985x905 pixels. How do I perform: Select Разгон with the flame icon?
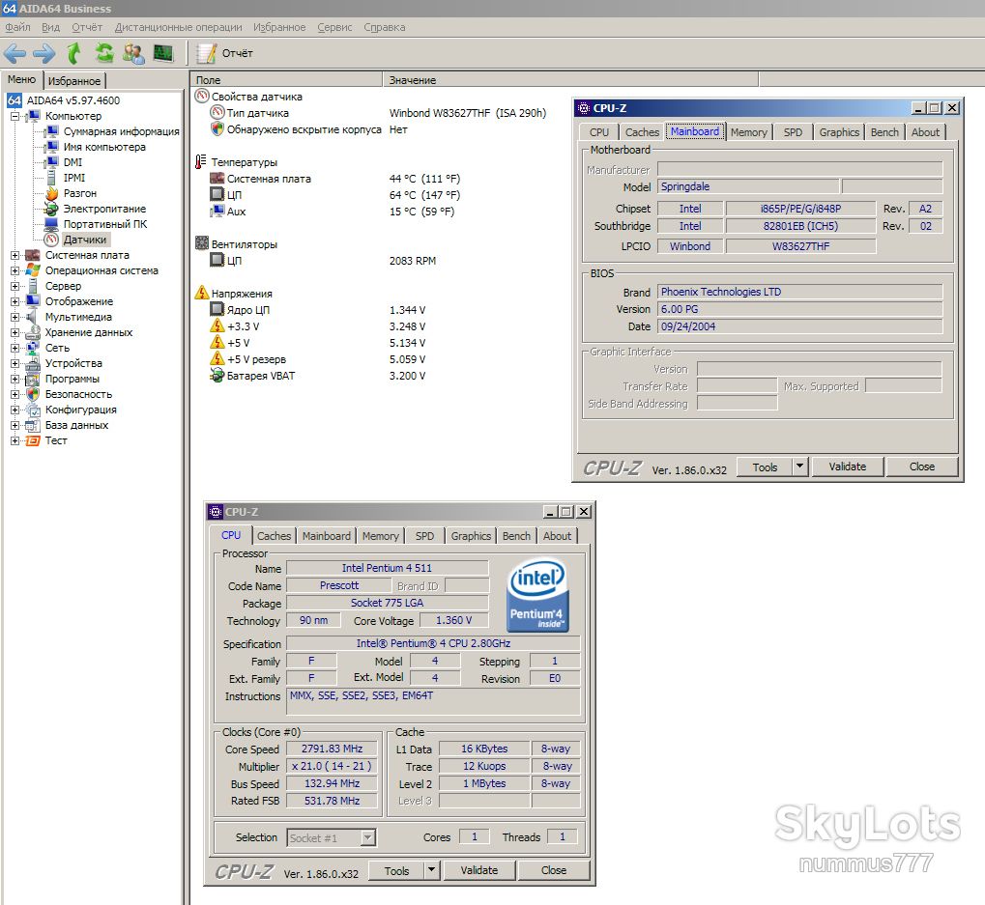click(80, 193)
